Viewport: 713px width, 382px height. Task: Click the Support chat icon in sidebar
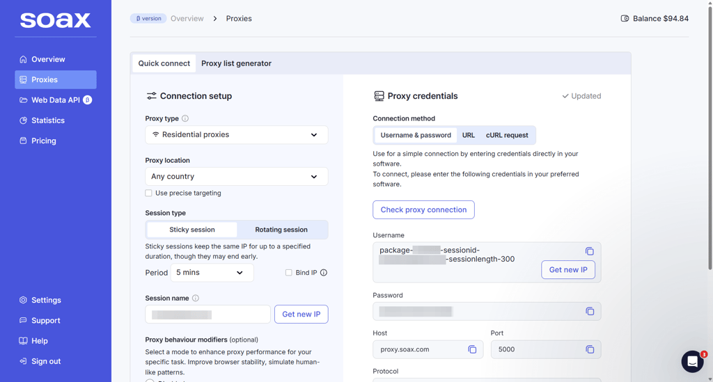coord(23,320)
